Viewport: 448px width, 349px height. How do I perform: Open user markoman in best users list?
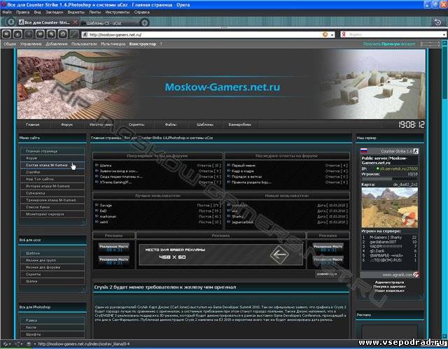tap(108, 217)
